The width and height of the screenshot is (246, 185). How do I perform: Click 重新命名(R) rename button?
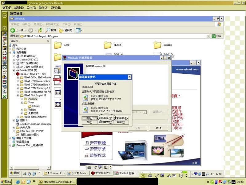(121, 118)
